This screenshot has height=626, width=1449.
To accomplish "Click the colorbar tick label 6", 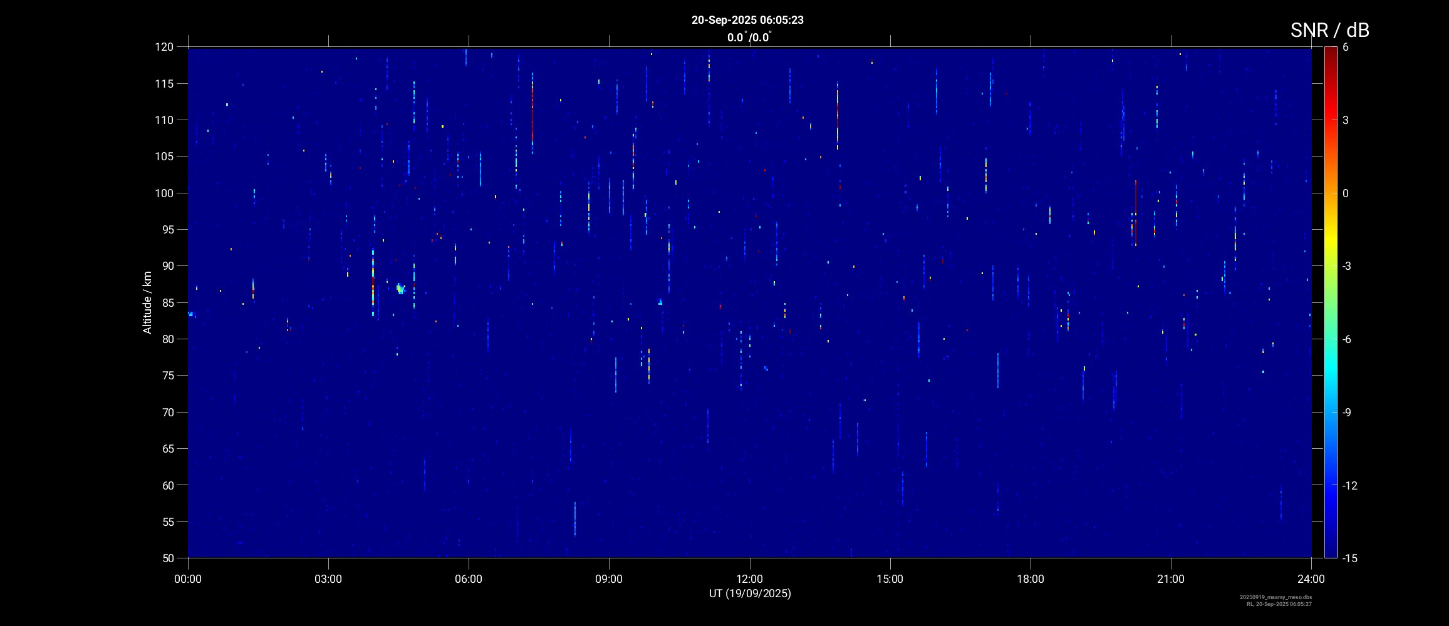I will tap(1345, 47).
